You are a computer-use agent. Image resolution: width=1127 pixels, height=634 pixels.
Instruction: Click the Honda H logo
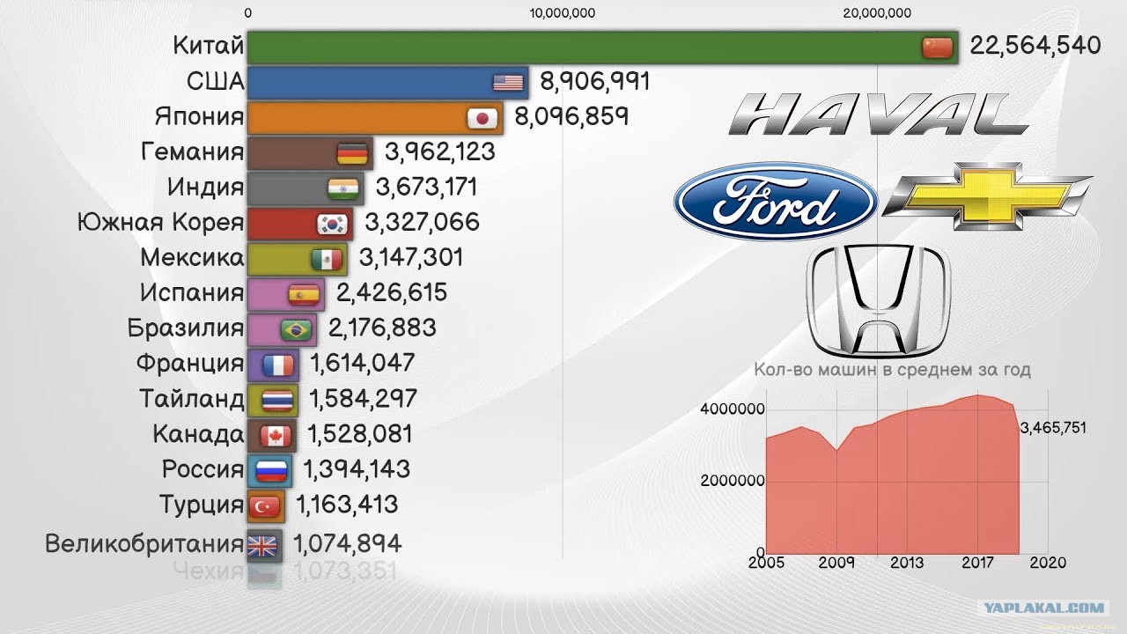point(880,300)
